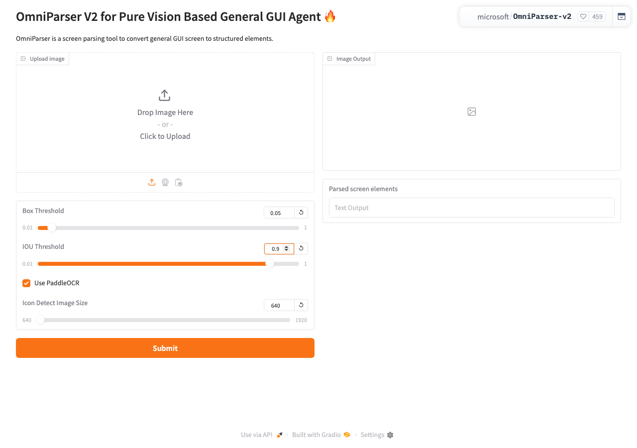637x448 pixels.
Task: Click the Parsed screen elements label
Action: click(x=363, y=189)
